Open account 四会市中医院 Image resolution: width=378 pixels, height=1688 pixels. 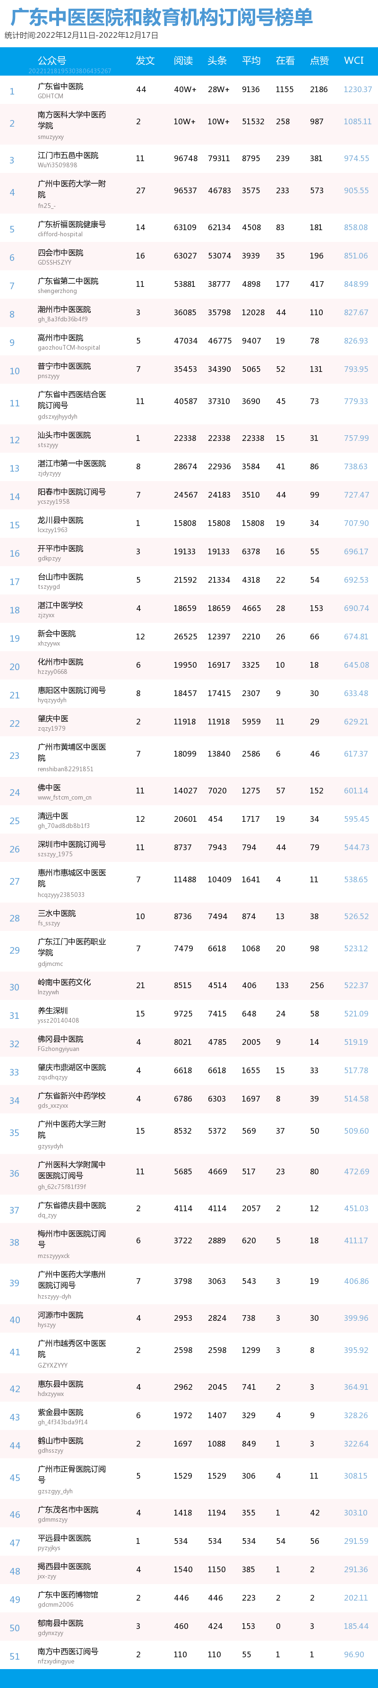60,252
